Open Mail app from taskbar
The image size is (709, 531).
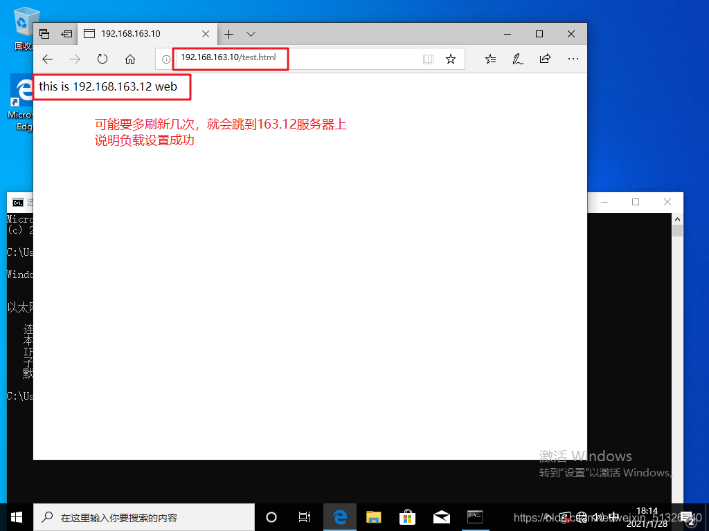(441, 517)
